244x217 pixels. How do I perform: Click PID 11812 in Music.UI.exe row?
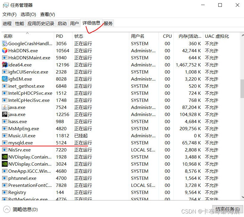click(63, 136)
